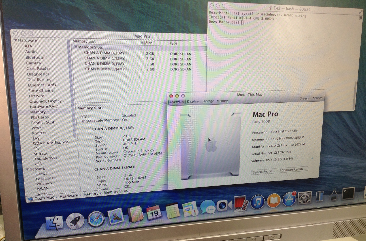
Task: Select Camera in Hardware sidebar
Action: click(34, 63)
